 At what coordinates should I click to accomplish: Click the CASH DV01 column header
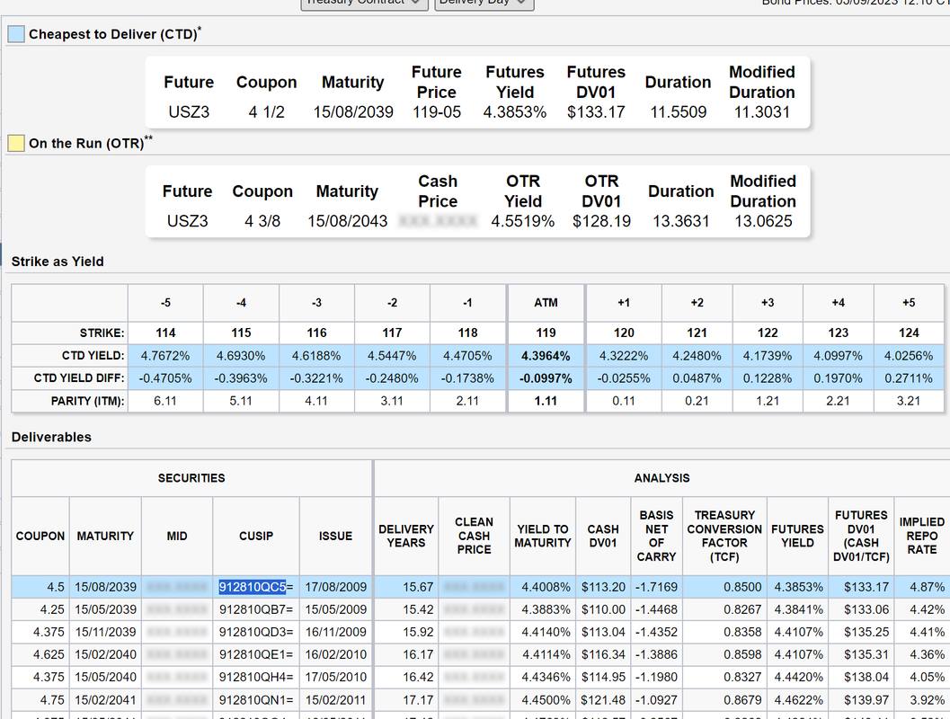603,536
